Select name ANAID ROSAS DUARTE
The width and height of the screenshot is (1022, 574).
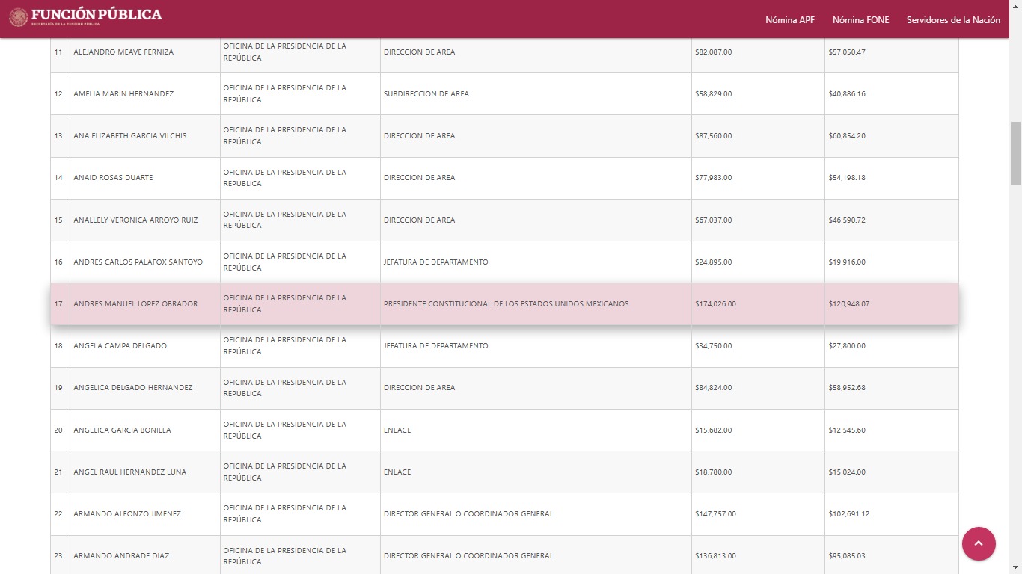tap(113, 178)
